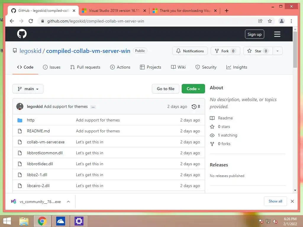Open libcairo-2.dll file
Image resolution: width=303 pixels, height=227 pixels.
click(38, 186)
